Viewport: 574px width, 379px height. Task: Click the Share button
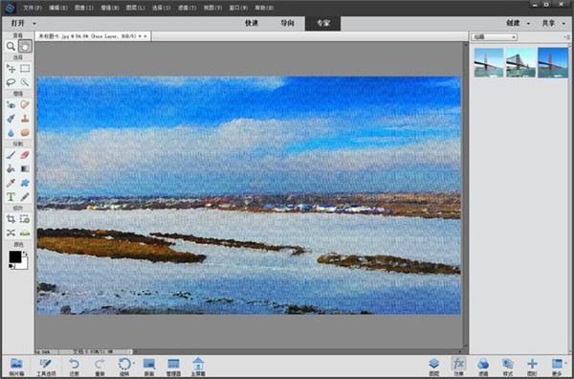pos(548,23)
